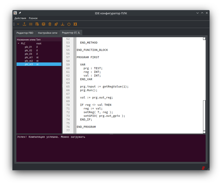Viewport: 222px width, 185px height.
Task: Click the list view toolbar icon
Action: coord(31,24)
